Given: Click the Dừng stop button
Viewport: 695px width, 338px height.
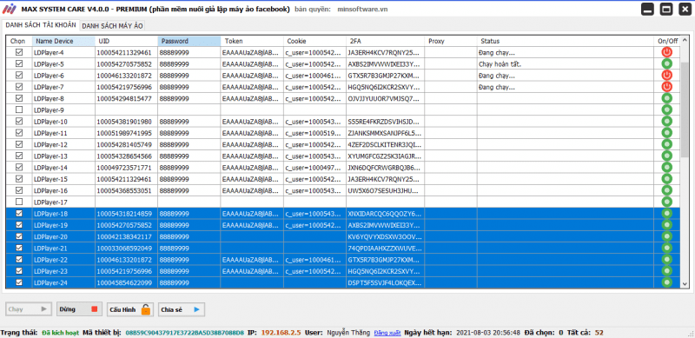Looking at the screenshot, I should point(79,309).
